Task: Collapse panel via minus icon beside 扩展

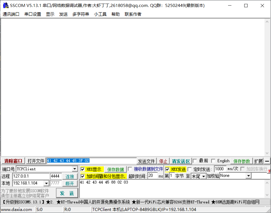Action: tap(267, 161)
